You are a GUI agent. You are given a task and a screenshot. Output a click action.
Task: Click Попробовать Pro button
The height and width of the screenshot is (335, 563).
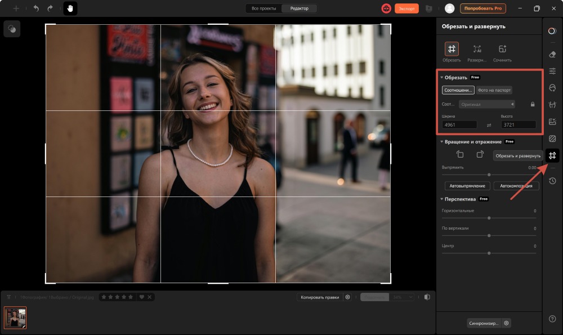coord(483,8)
